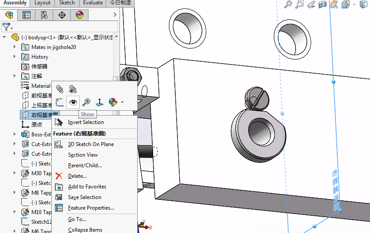The image size is (370, 233).
Task: Switch to the 今日制造 tab
Action: pos(120,3)
